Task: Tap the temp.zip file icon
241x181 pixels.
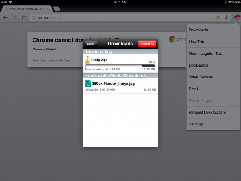Action: (x=88, y=60)
